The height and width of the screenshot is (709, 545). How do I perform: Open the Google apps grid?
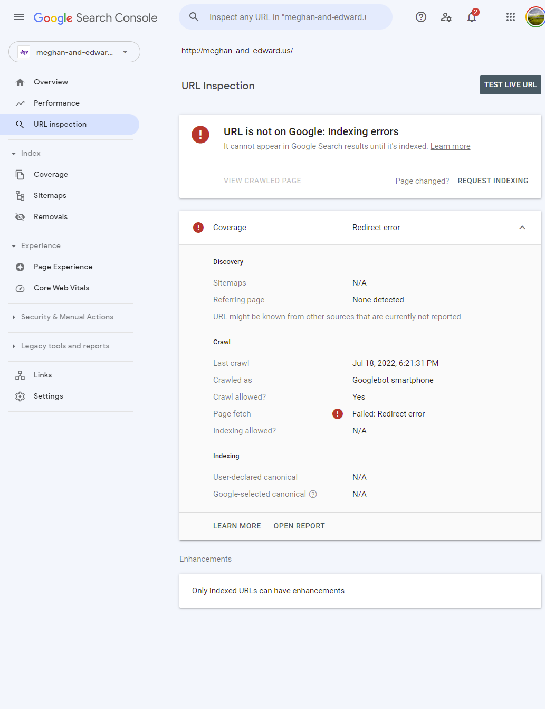click(x=511, y=17)
